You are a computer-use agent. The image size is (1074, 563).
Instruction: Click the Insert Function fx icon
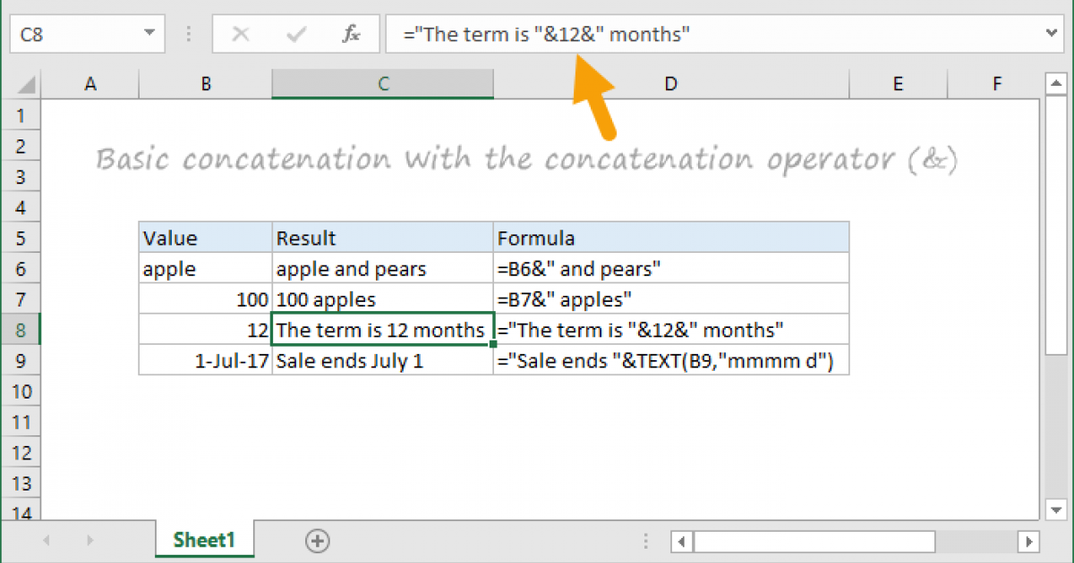point(351,35)
